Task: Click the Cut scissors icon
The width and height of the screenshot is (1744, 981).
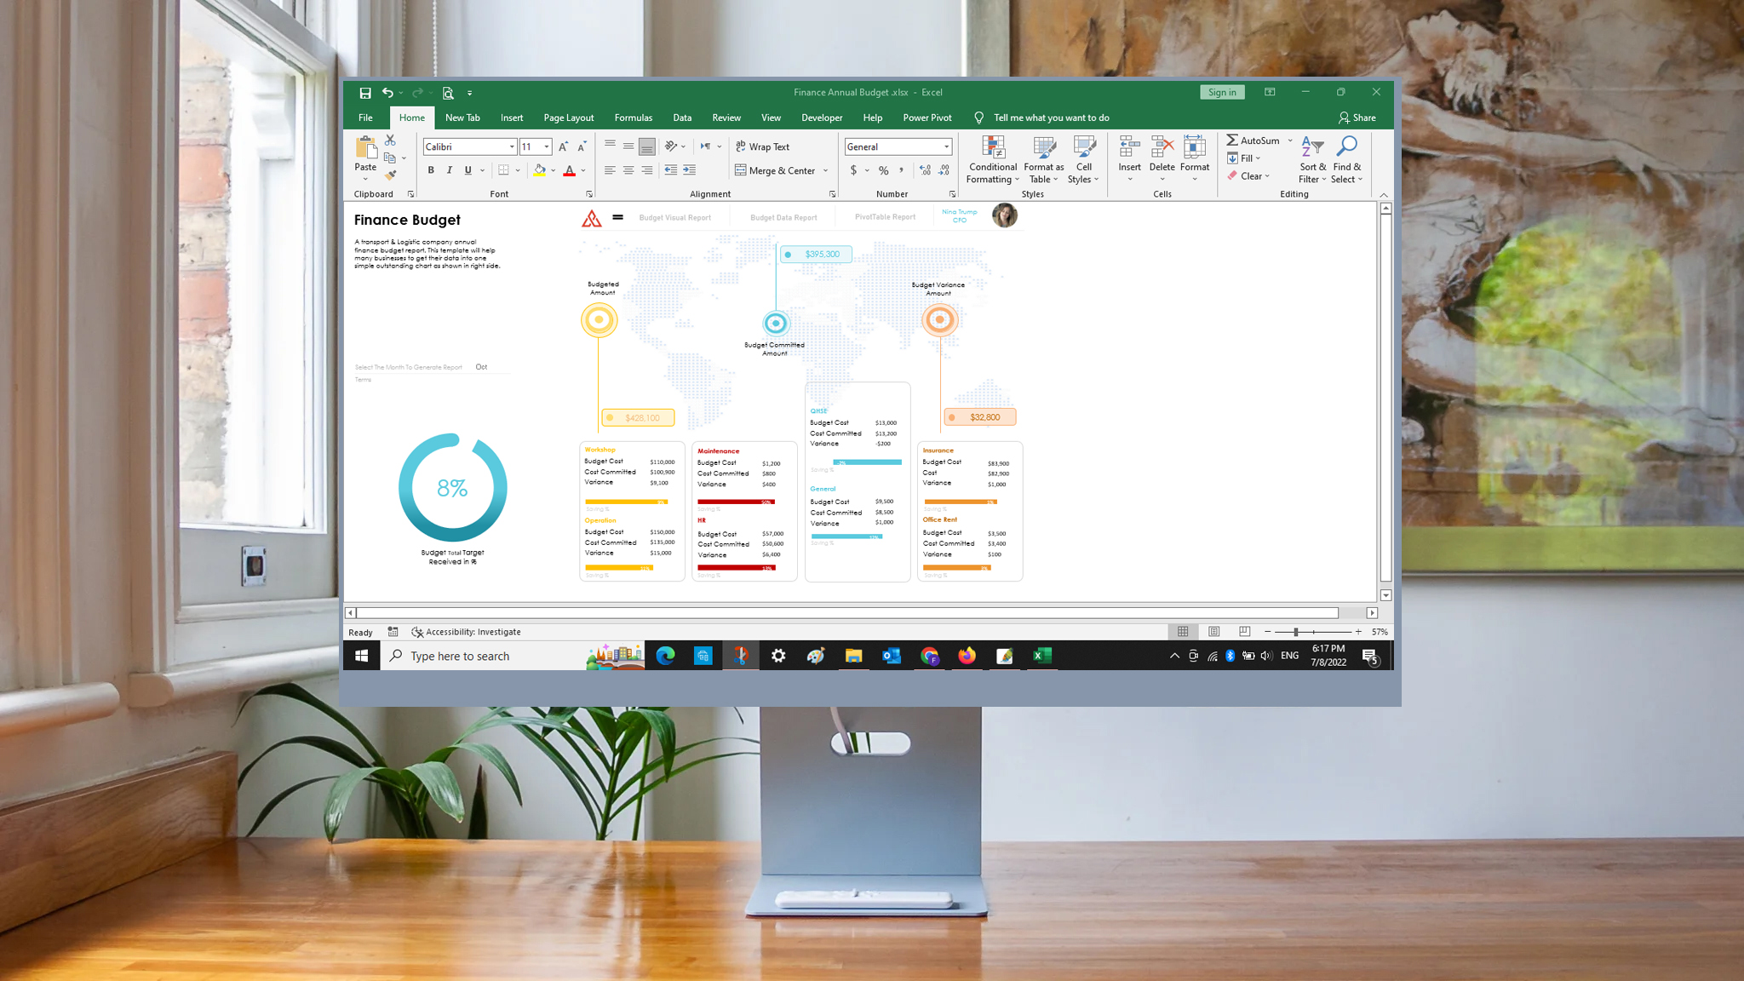Action: pos(390,140)
